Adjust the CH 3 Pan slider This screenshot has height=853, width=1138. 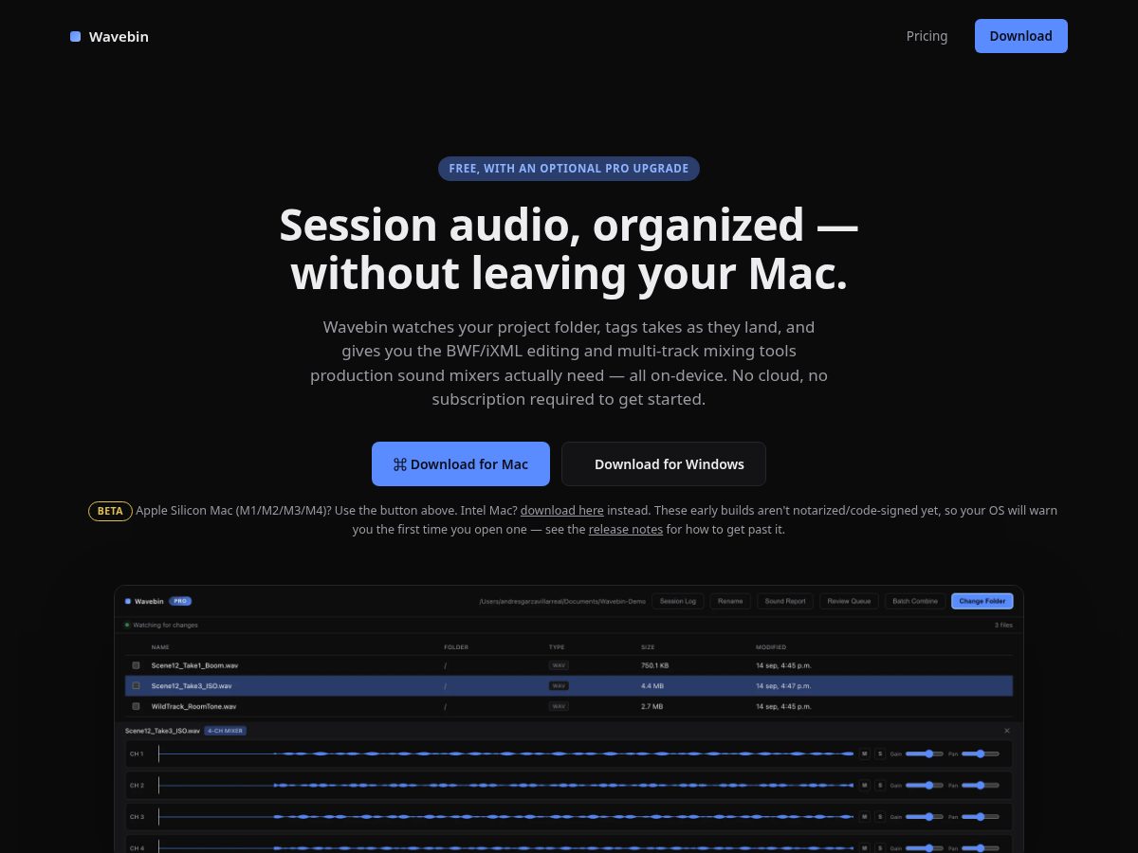[x=981, y=817]
